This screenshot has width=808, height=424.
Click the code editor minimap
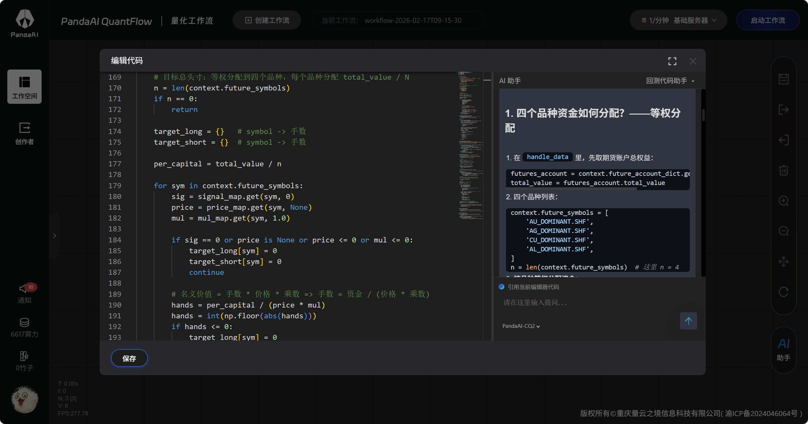pyautogui.click(x=470, y=146)
